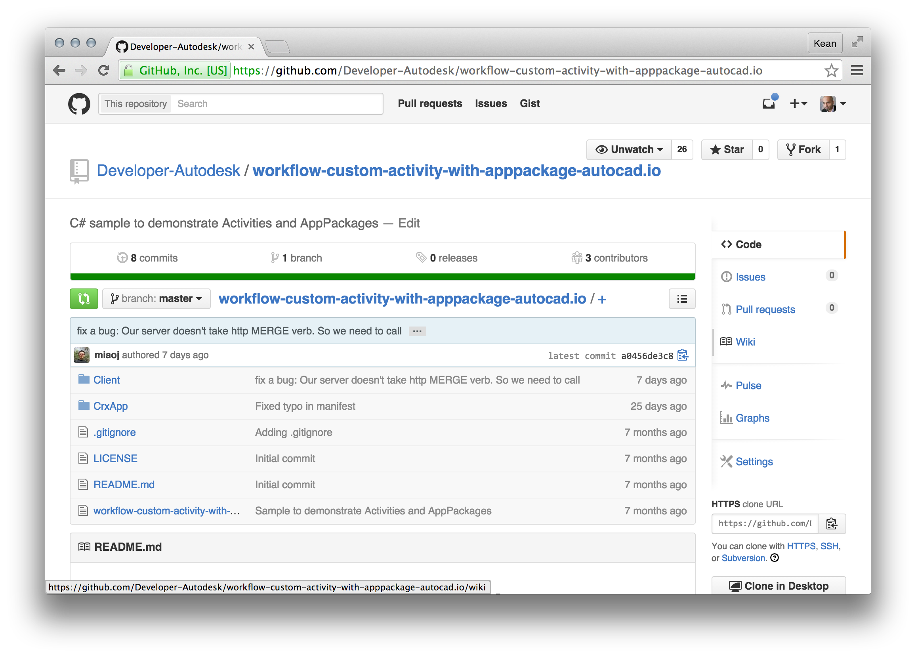The image size is (916, 657).
Task: Bookmark the page with the star icon
Action: click(x=831, y=71)
